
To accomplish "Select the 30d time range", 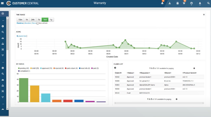I will click(45, 20).
